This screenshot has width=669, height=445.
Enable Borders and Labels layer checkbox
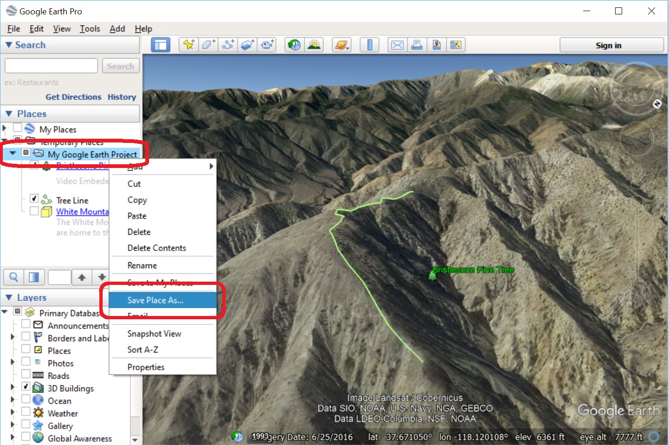26,336
